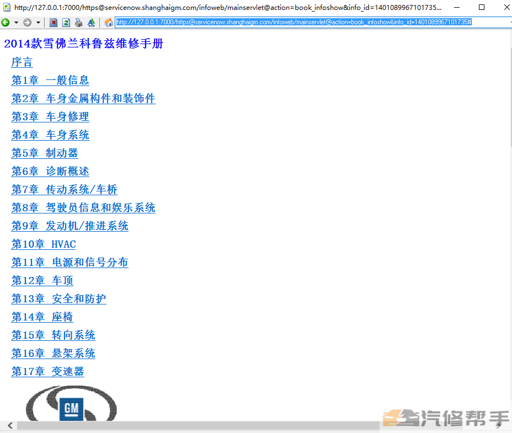Open 第14章 座椅
512x433 pixels.
[x=42, y=317]
